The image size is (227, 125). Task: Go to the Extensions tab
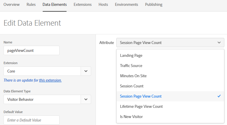(82, 5)
